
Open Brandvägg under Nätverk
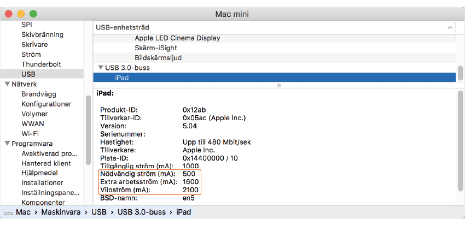coord(39,94)
